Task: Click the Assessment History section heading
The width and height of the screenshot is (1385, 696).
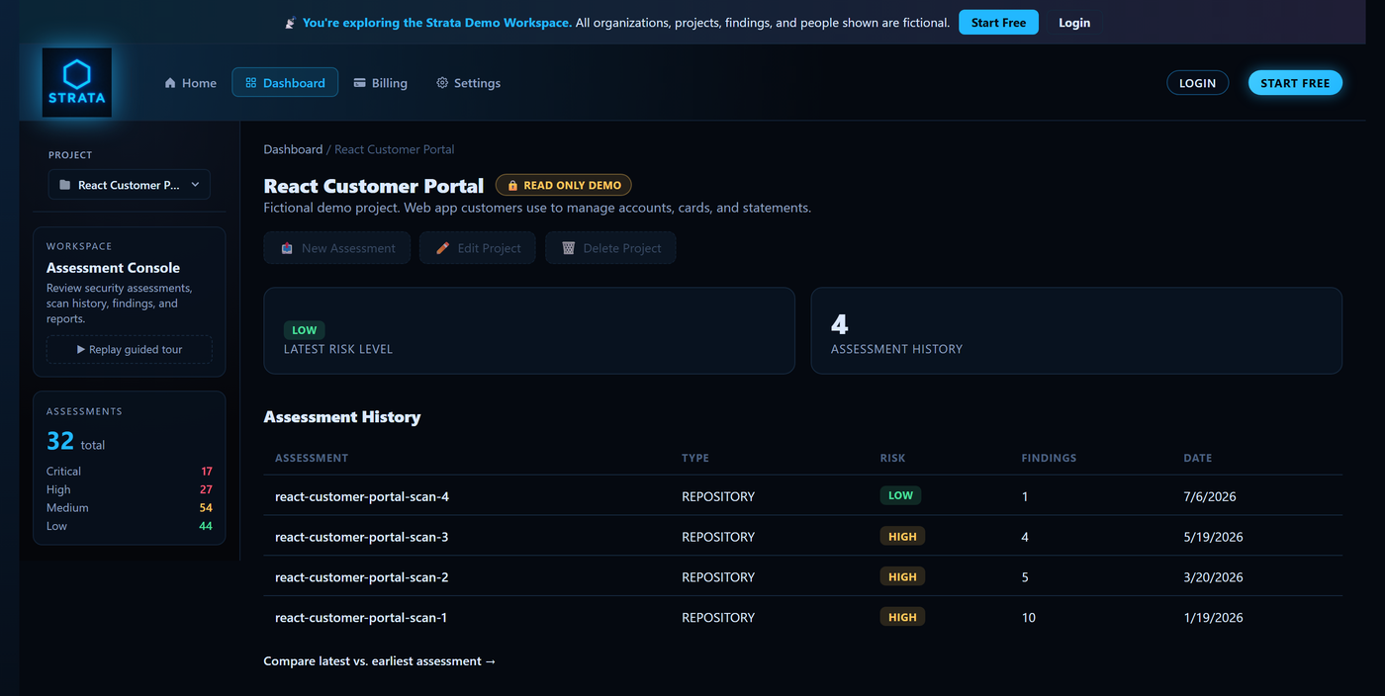Action: pos(342,417)
